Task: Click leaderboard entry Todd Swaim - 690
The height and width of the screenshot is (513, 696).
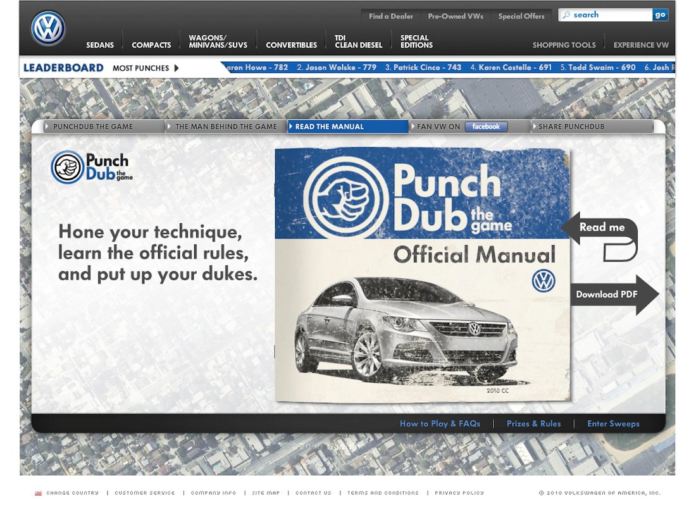Action: coord(598,68)
